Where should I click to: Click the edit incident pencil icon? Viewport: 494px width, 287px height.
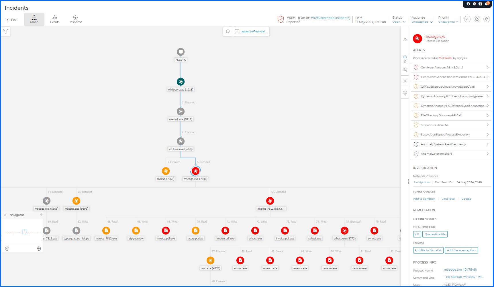[477, 19]
